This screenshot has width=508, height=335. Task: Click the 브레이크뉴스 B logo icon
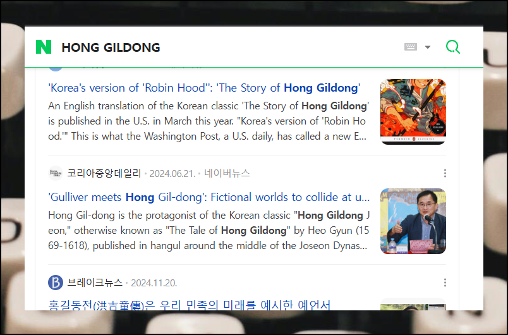pos(56,283)
